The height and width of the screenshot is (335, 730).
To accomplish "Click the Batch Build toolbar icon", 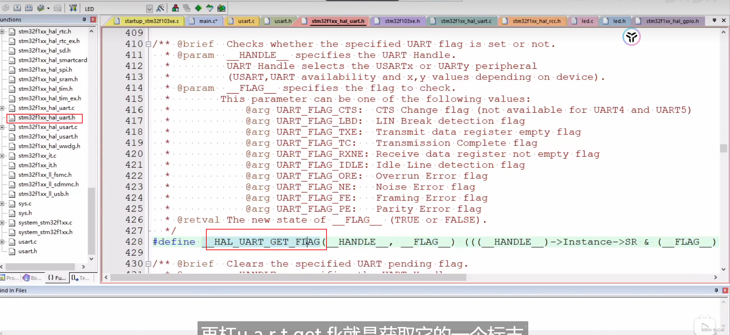I will [x=41, y=8].
